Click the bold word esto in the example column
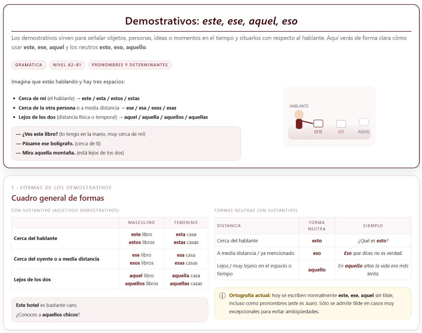422x333 pixels. pyautogui.click(x=381, y=241)
